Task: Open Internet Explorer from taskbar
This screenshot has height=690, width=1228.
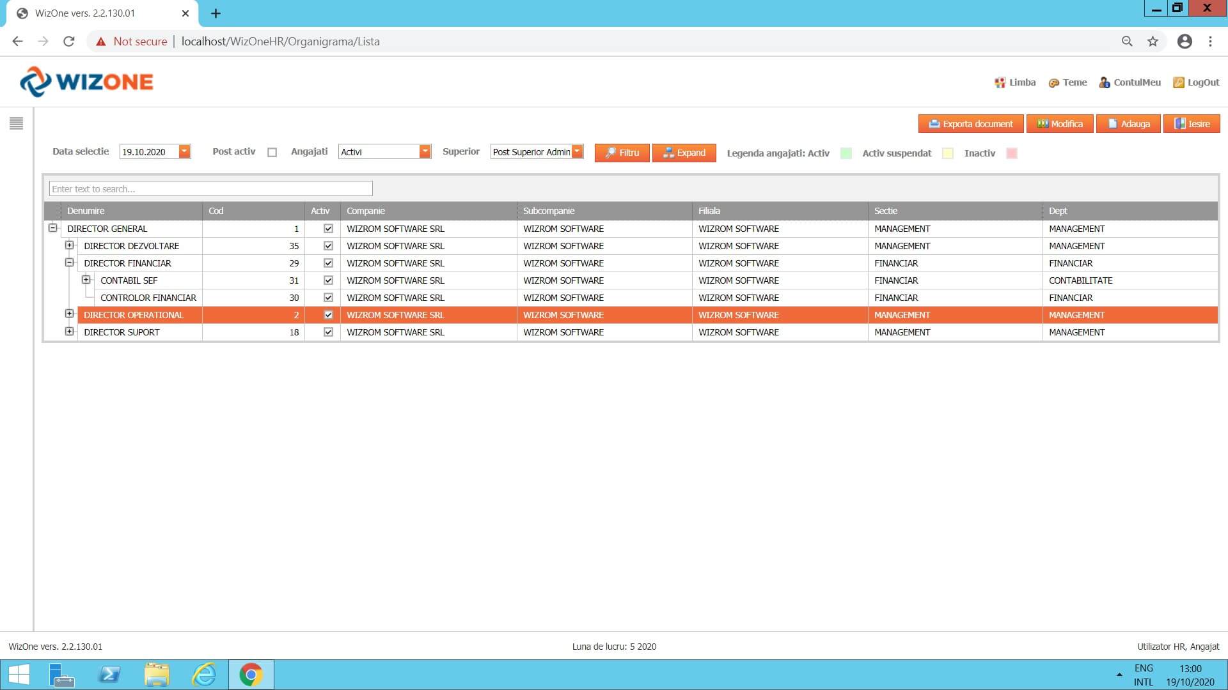Action: coord(204,675)
